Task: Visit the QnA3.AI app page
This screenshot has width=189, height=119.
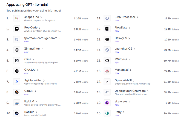Action: tap(30, 70)
